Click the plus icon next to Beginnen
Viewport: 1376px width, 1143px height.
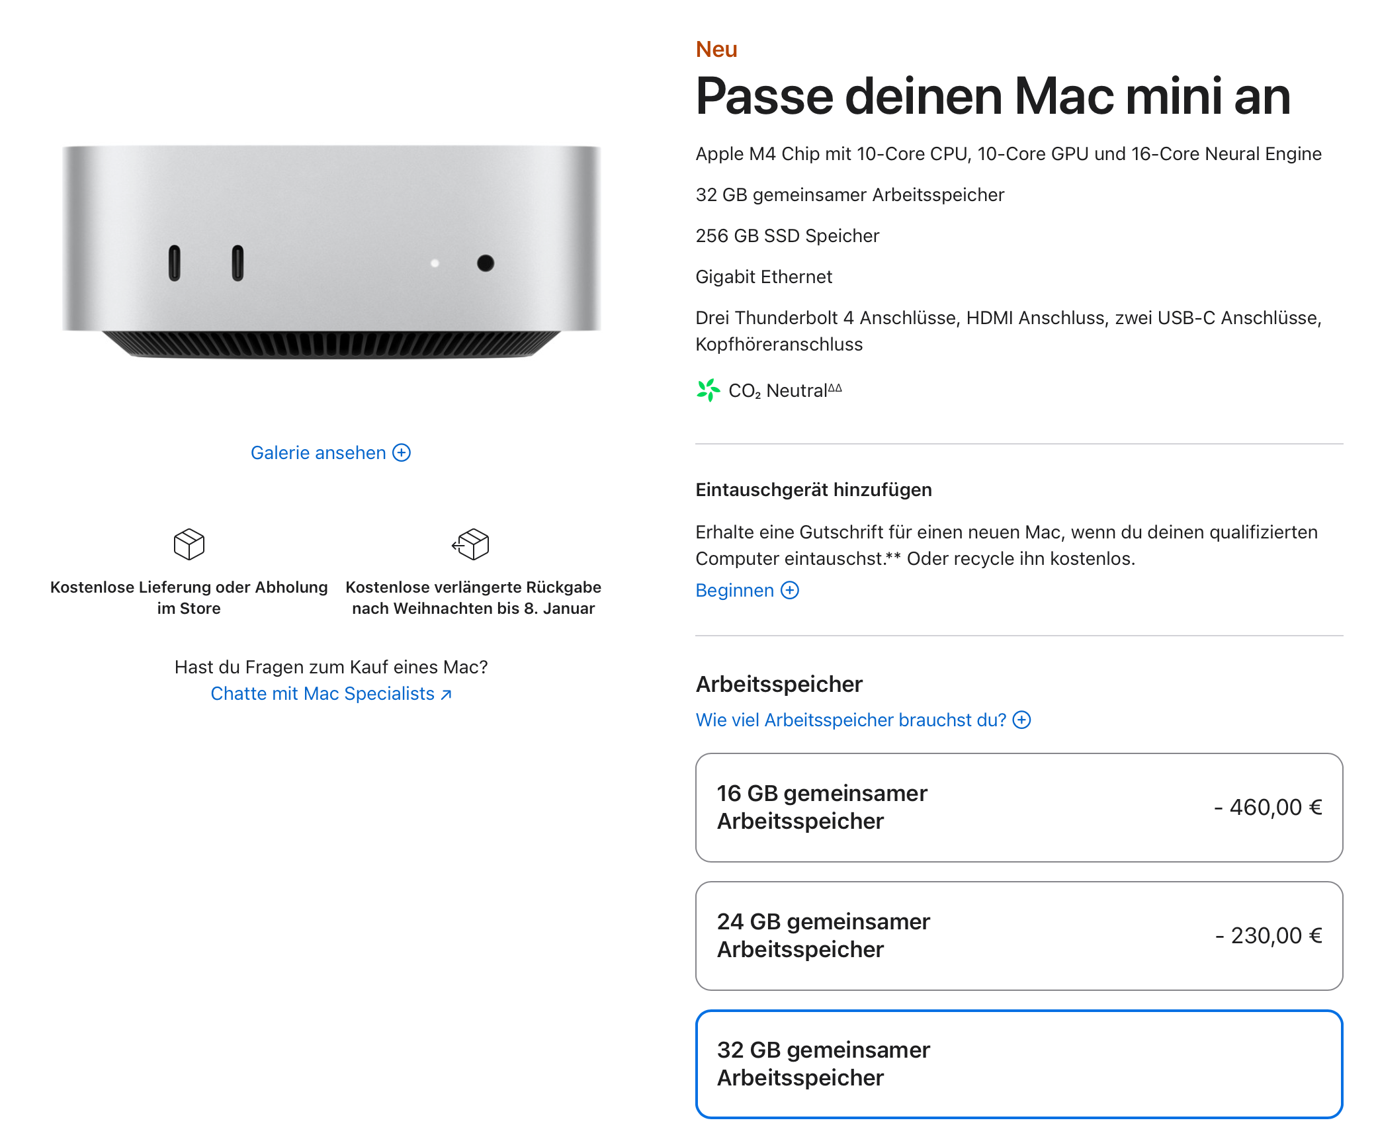pyautogui.click(x=790, y=590)
